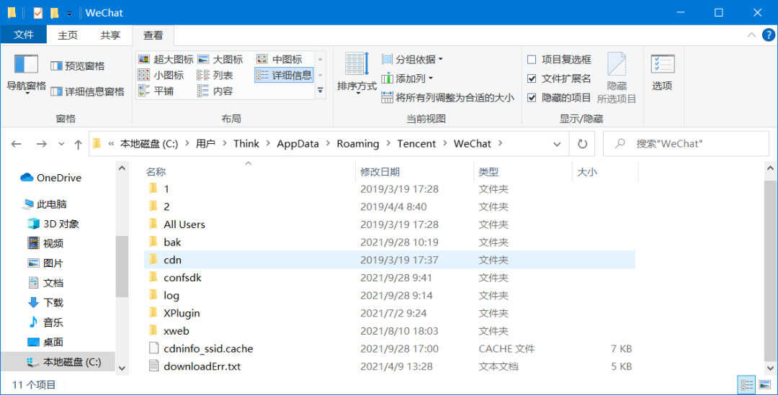The width and height of the screenshot is (778, 395).
Task: Open the Options (选项) button
Action: click(663, 73)
